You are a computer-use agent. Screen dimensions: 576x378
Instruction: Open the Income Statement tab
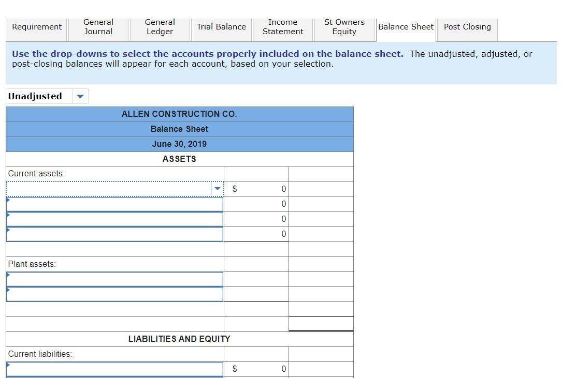[x=282, y=27]
